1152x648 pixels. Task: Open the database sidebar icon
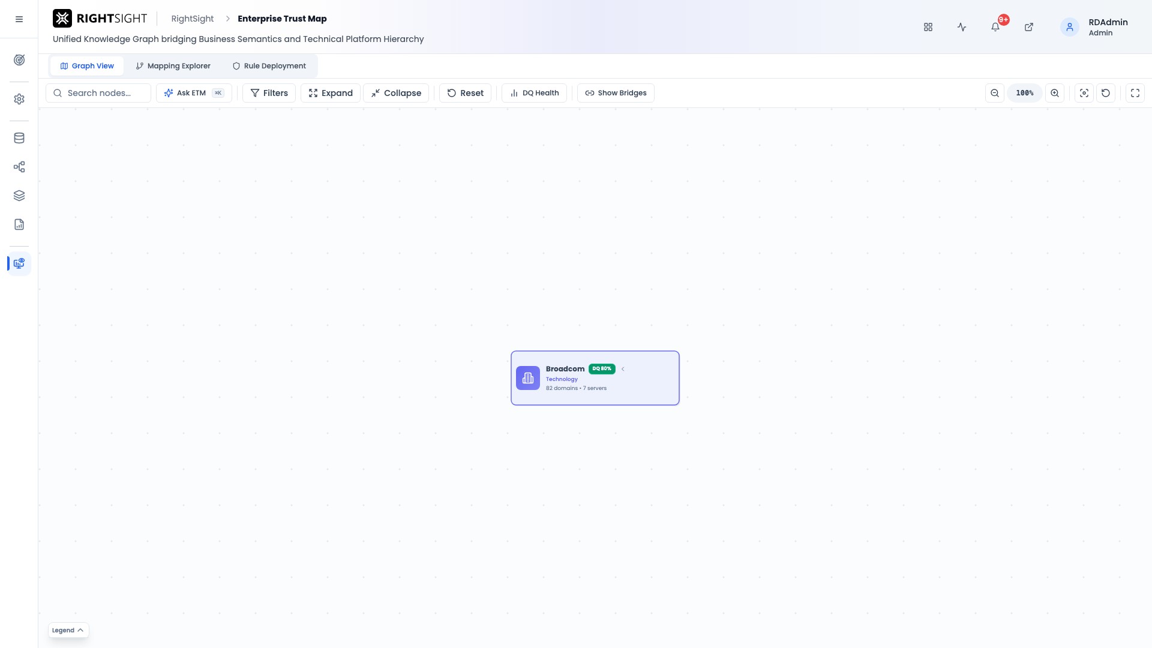(x=19, y=138)
